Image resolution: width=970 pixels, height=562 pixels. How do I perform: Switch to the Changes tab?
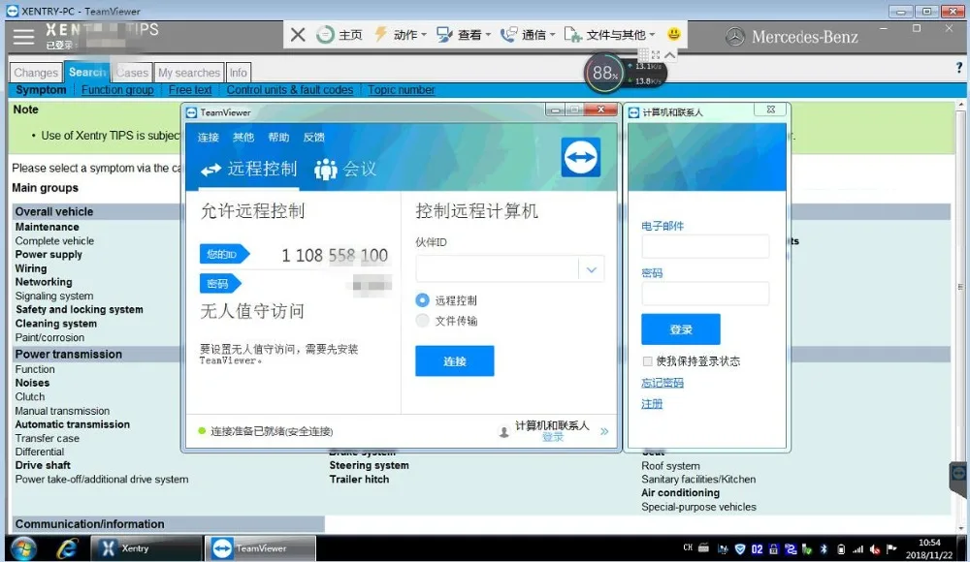(x=36, y=73)
